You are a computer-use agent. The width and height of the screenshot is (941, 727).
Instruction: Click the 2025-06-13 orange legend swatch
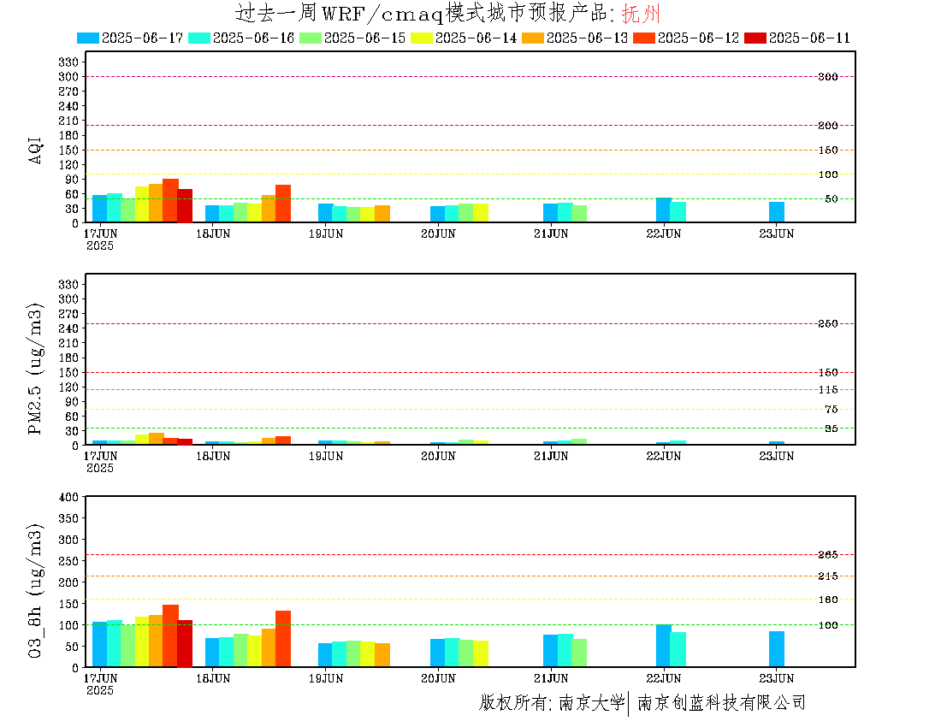pyautogui.click(x=533, y=38)
